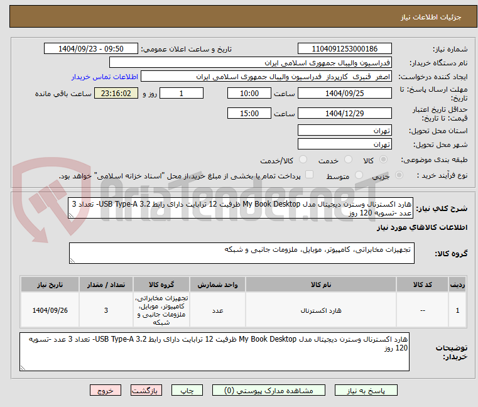Open اطلاعات تماس خریدار link

[104, 77]
